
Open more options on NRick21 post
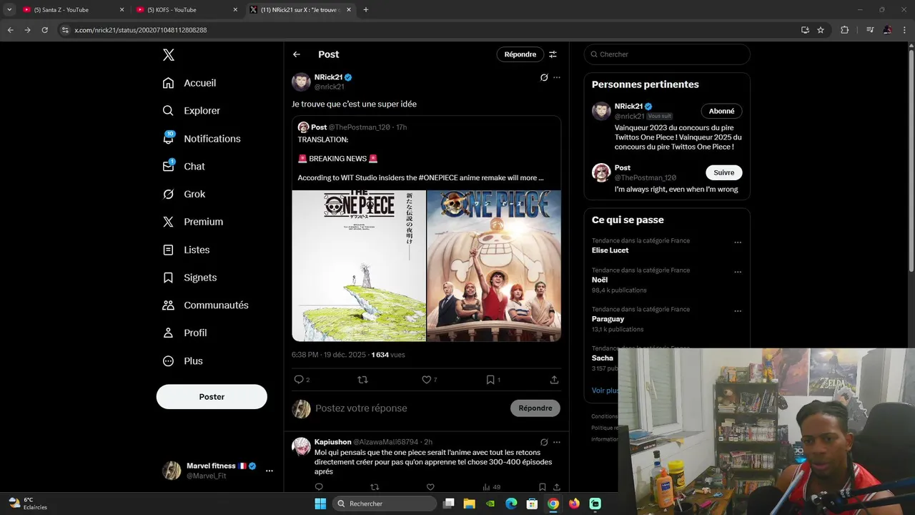557,77
